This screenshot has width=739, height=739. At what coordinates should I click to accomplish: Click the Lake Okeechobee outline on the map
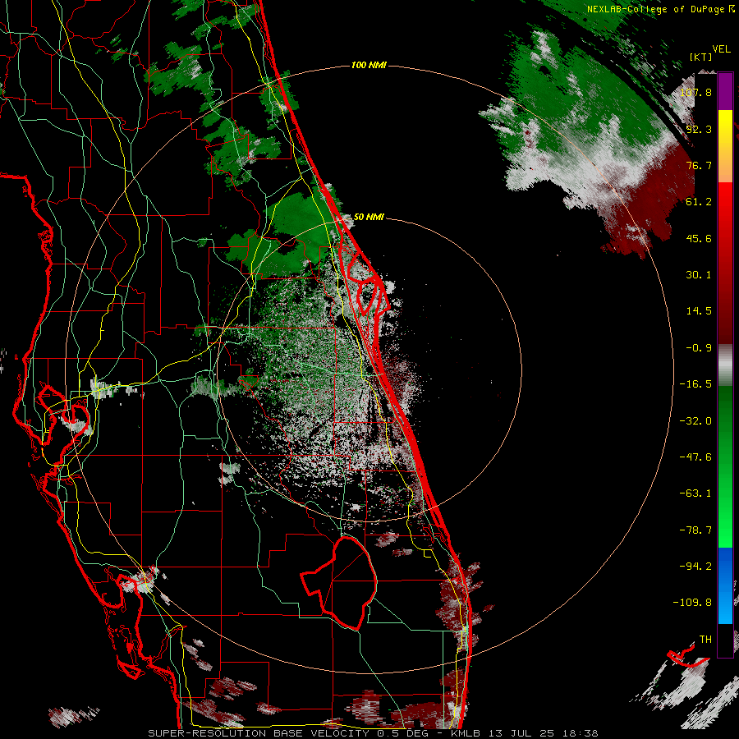click(338, 582)
